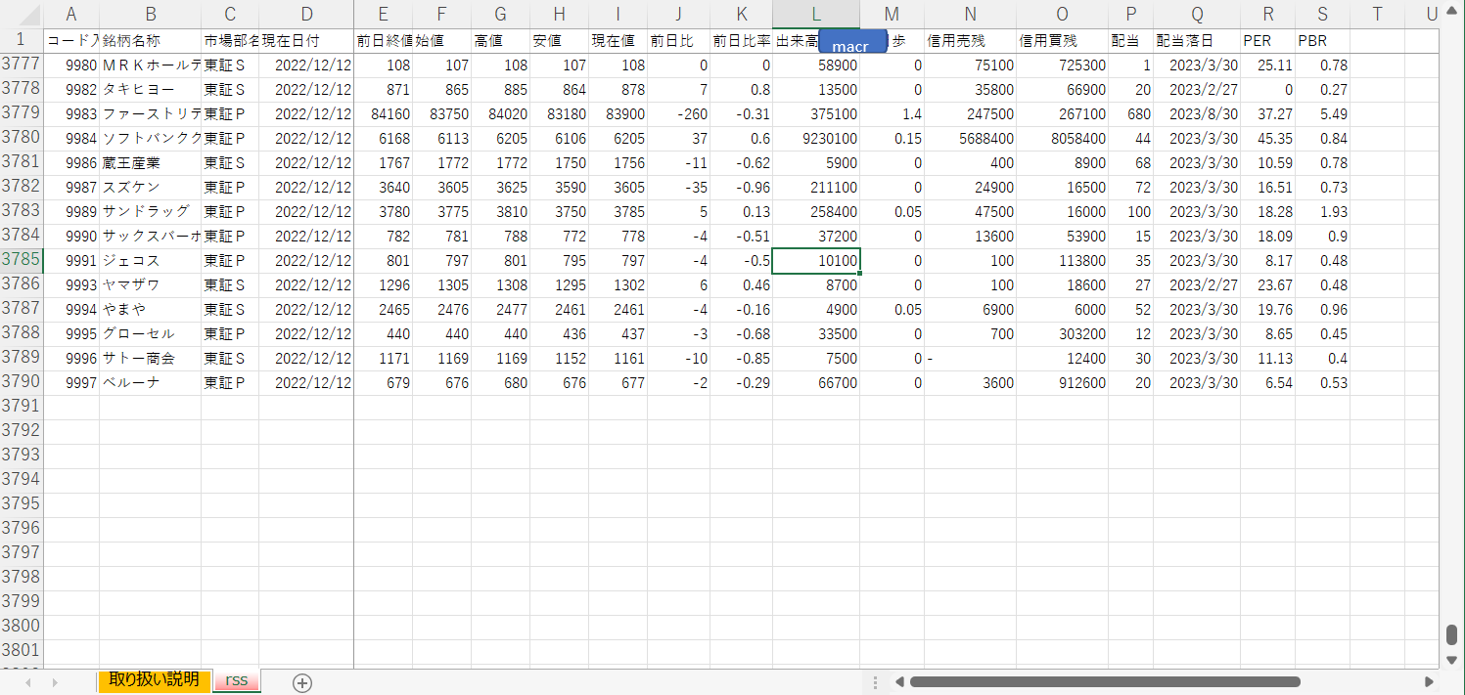Select column S header
Screen dimensions: 1465x695
(1322, 15)
